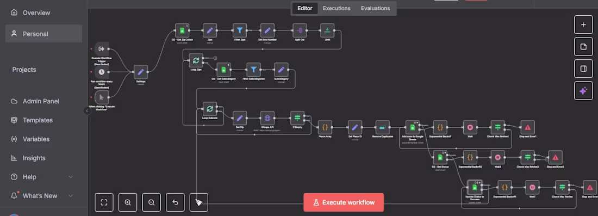The width and height of the screenshot is (598, 216).
Task: Select the Exponential Backoff code node
Action: 440,127
